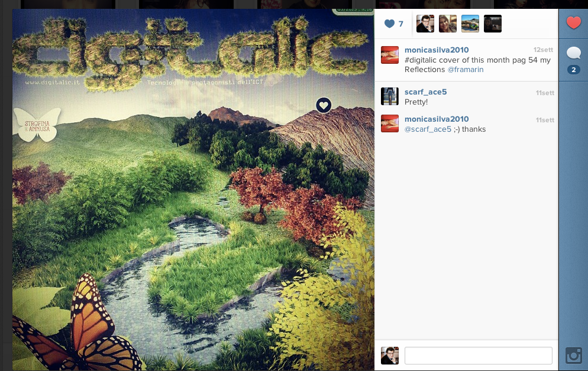Open the second liker's blonde woman avatar
588x371 pixels.
[448, 24]
